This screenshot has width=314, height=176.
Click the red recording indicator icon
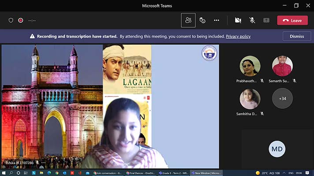coord(20,20)
